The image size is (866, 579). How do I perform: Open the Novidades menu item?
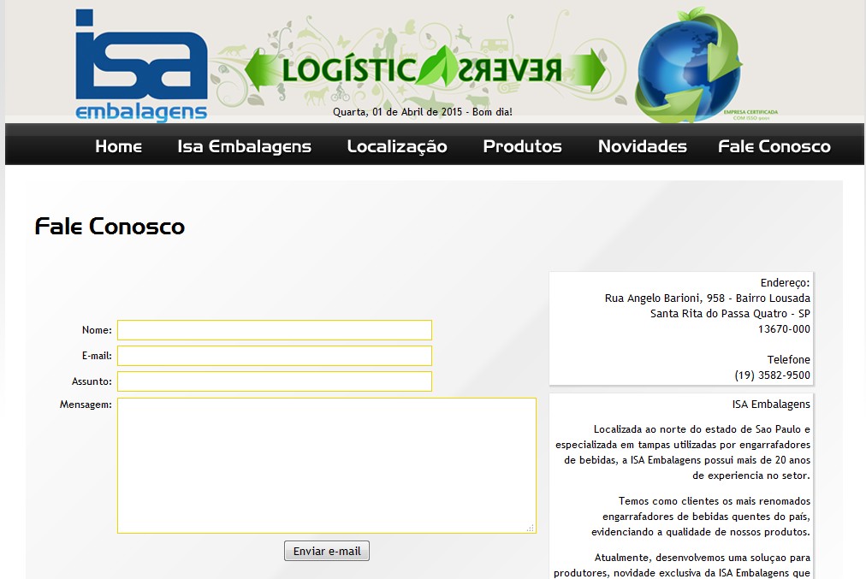642,146
